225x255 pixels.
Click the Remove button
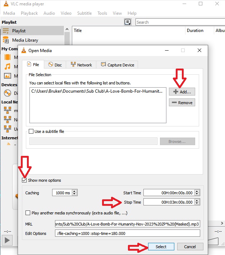pyautogui.click(x=182, y=102)
